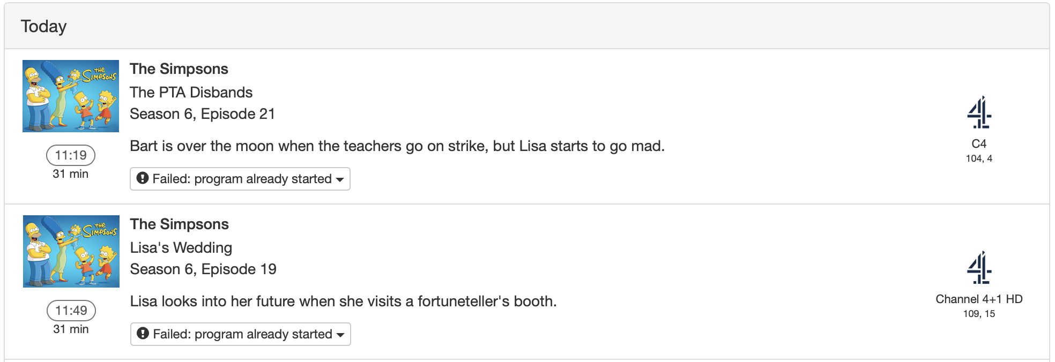Image resolution: width=1055 pixels, height=362 pixels.
Task: Select the Simpsons thumbnail for The PTA Disbands
Action: click(x=71, y=96)
